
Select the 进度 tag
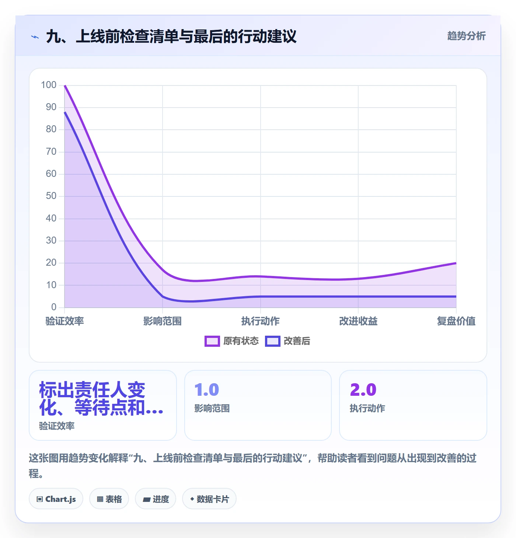[156, 499]
